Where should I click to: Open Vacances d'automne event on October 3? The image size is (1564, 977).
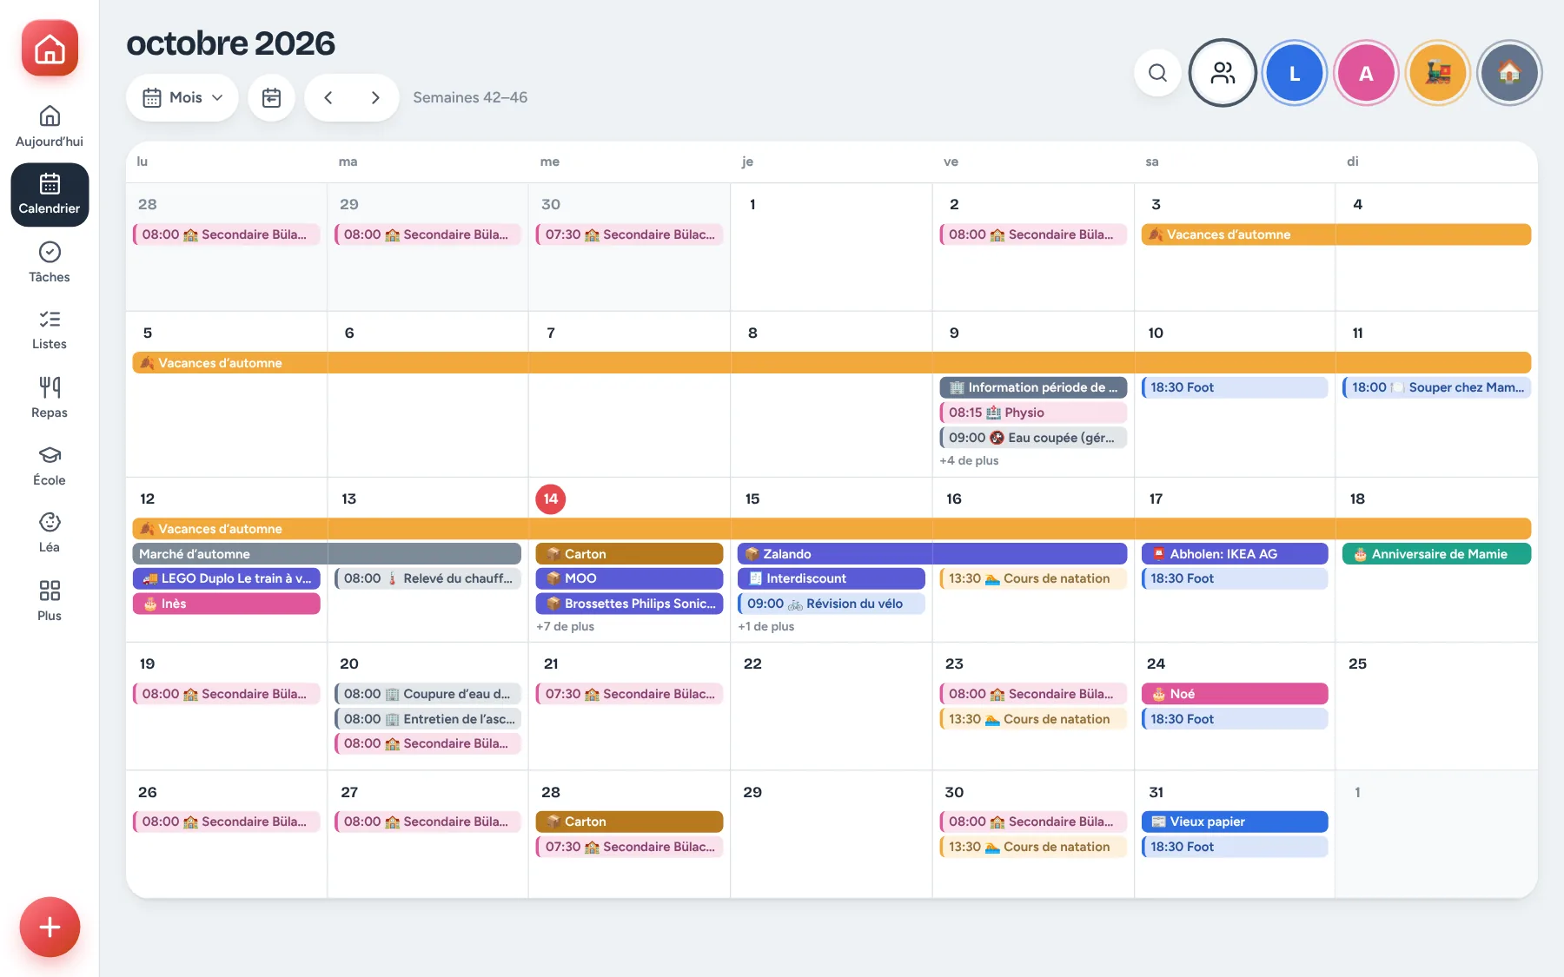point(1335,234)
